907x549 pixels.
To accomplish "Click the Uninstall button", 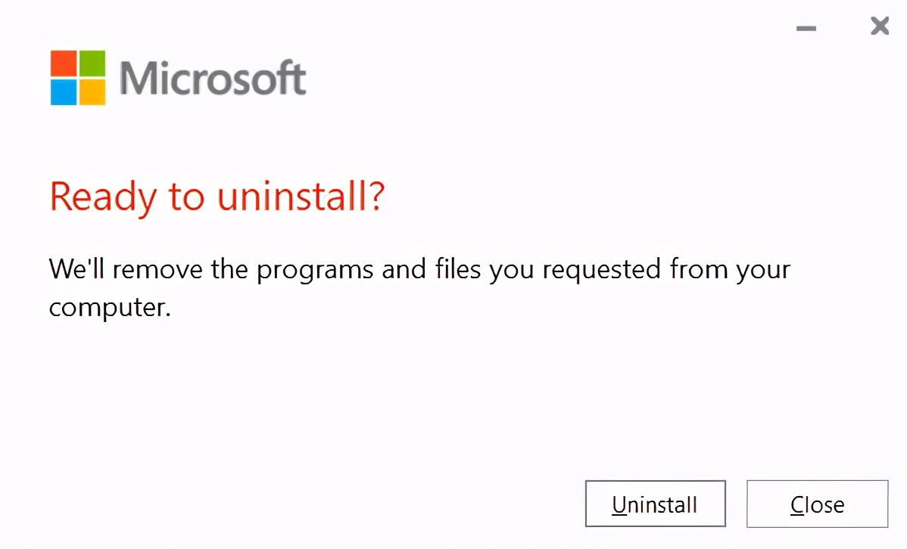I will 655,504.
